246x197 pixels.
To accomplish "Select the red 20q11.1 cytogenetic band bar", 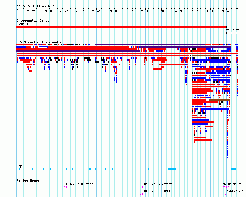I will [121, 27].
